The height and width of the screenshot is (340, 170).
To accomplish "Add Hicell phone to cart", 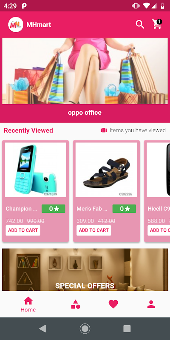I will click(x=159, y=230).
